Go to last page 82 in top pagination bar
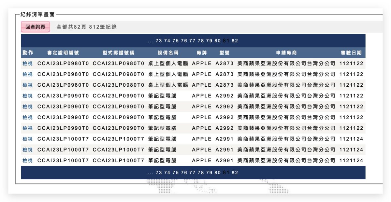This screenshot has height=202, width=391. click(235, 41)
